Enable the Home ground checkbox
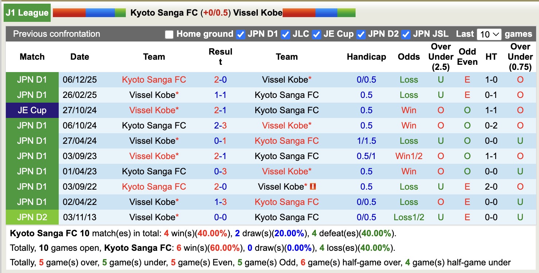The image size is (539, 273). 169,34
